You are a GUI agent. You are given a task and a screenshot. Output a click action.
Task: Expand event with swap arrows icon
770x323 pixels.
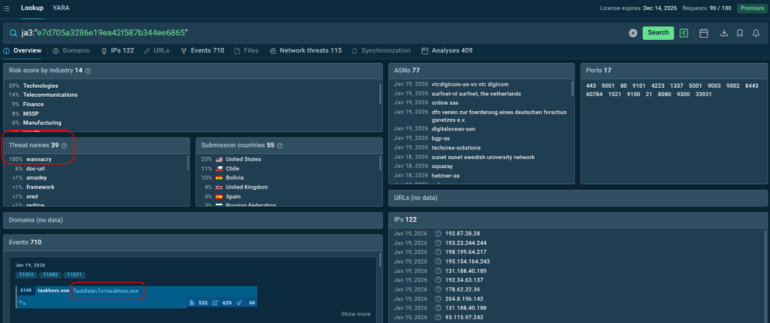(x=23, y=303)
